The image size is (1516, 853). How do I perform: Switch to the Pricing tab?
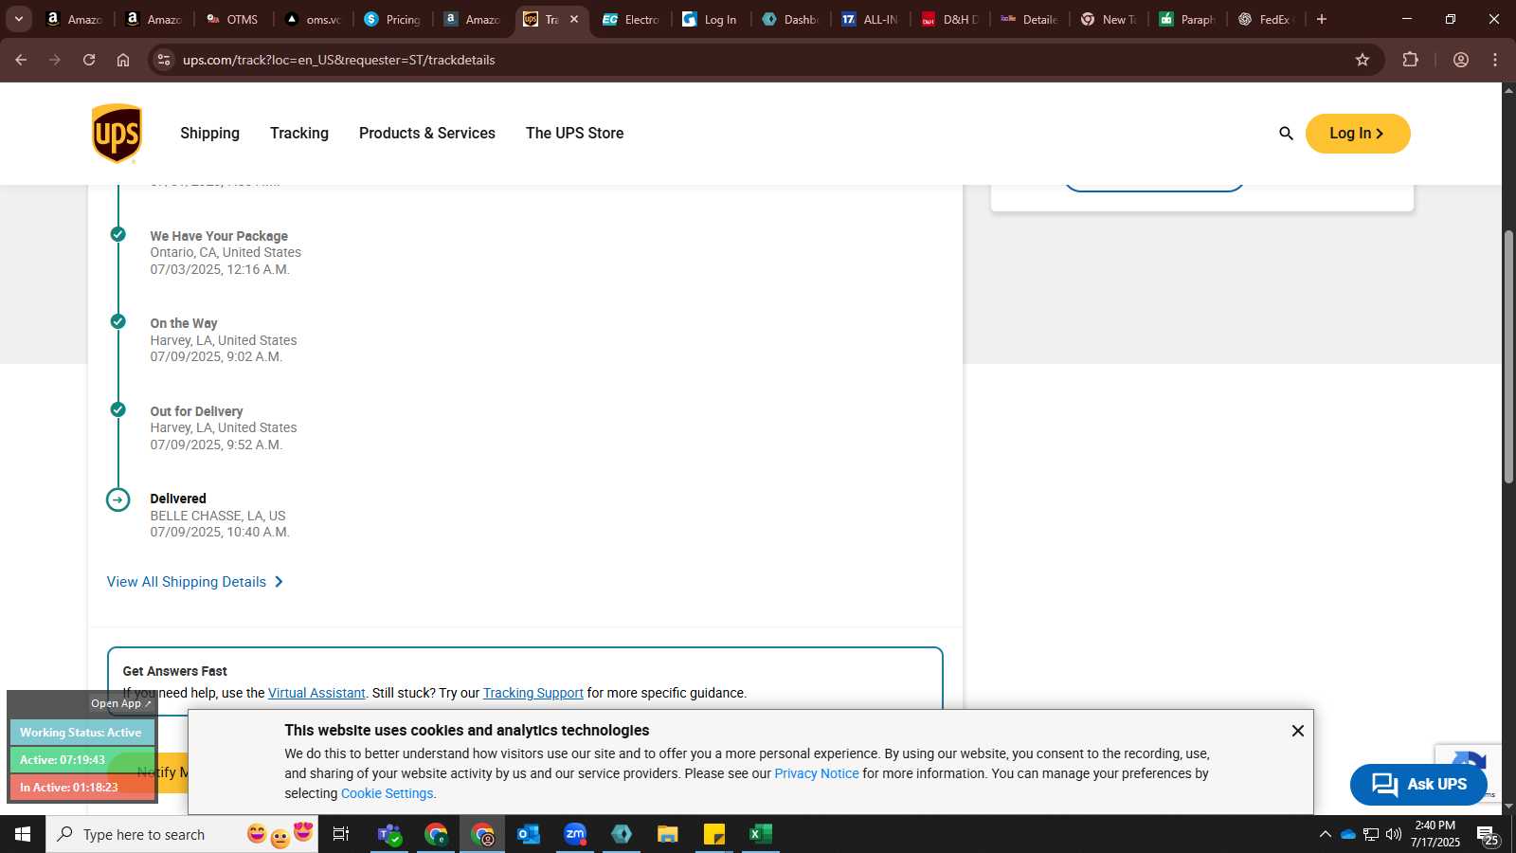pyautogui.click(x=392, y=19)
